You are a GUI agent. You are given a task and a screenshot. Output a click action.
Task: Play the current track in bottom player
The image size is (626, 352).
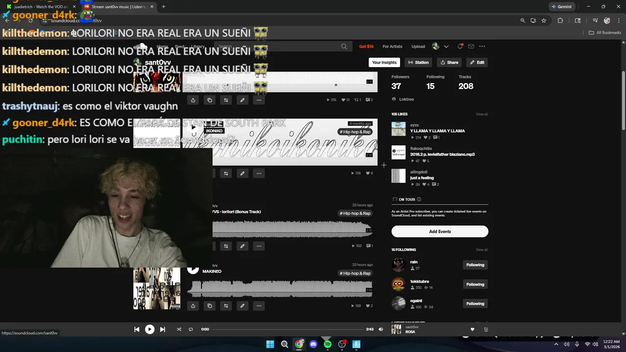pyautogui.click(x=150, y=330)
